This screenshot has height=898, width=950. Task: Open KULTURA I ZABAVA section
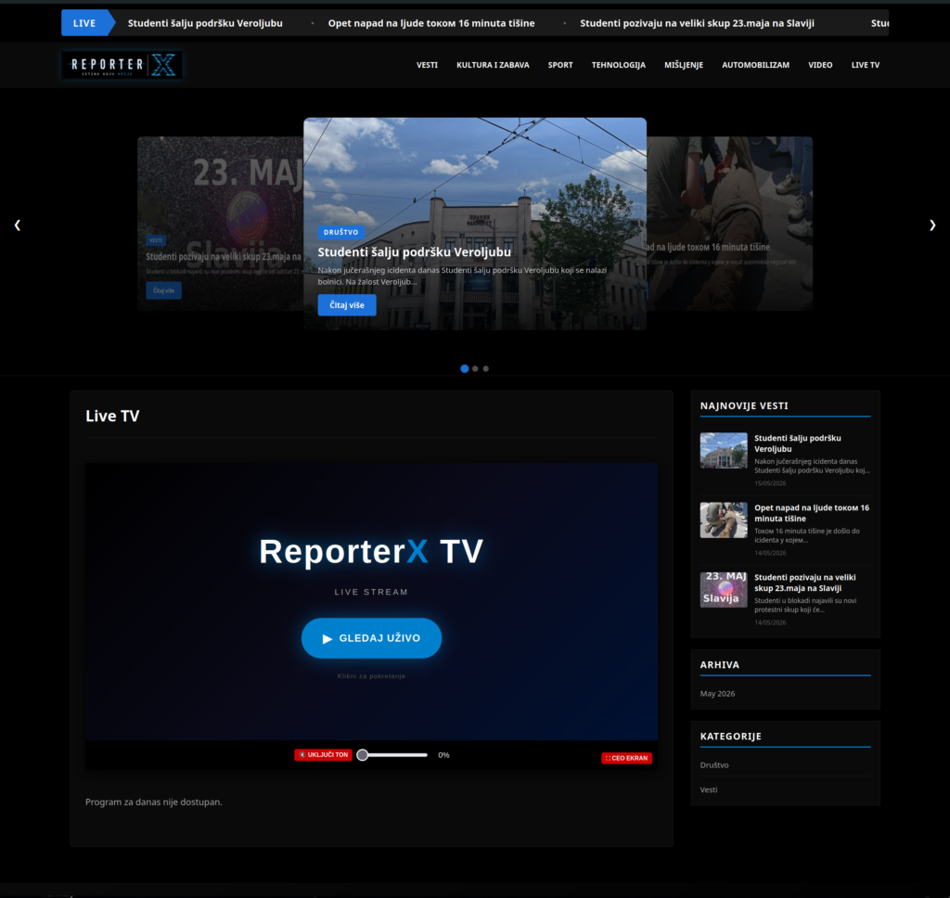493,65
